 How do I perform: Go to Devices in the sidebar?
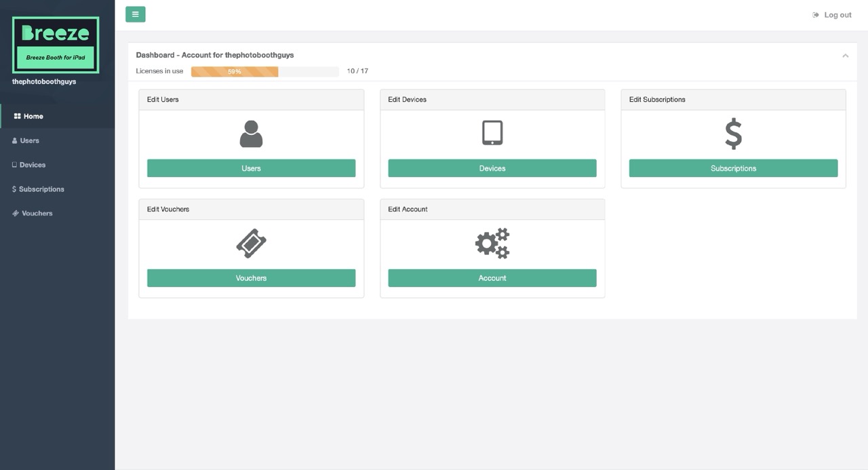pyautogui.click(x=32, y=165)
